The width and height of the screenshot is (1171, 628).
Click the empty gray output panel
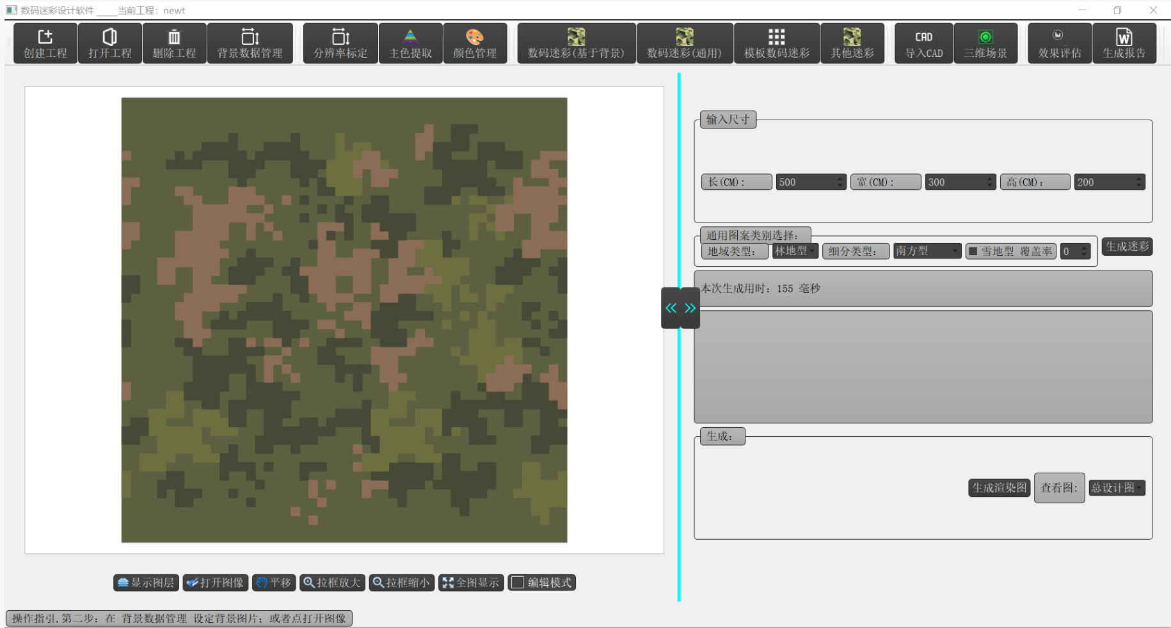click(923, 367)
